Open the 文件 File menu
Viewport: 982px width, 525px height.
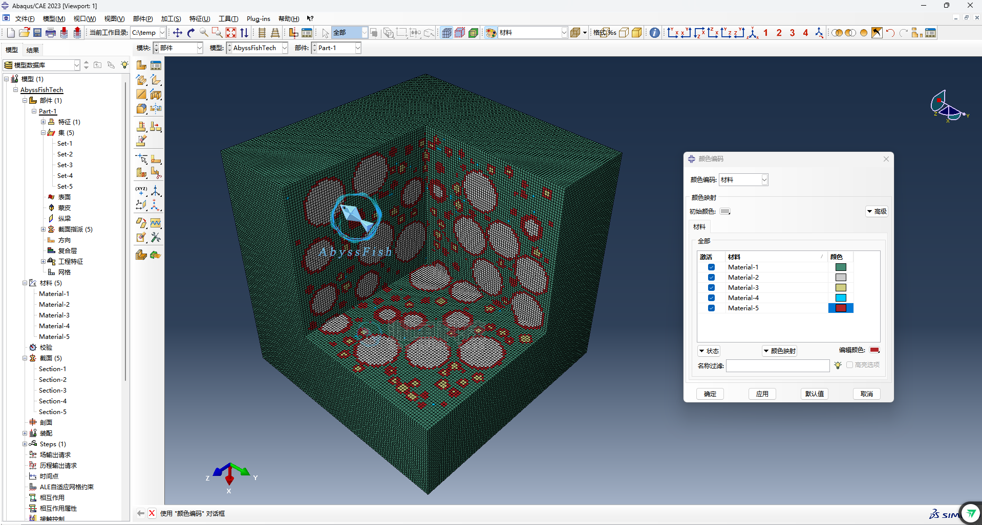click(25, 19)
